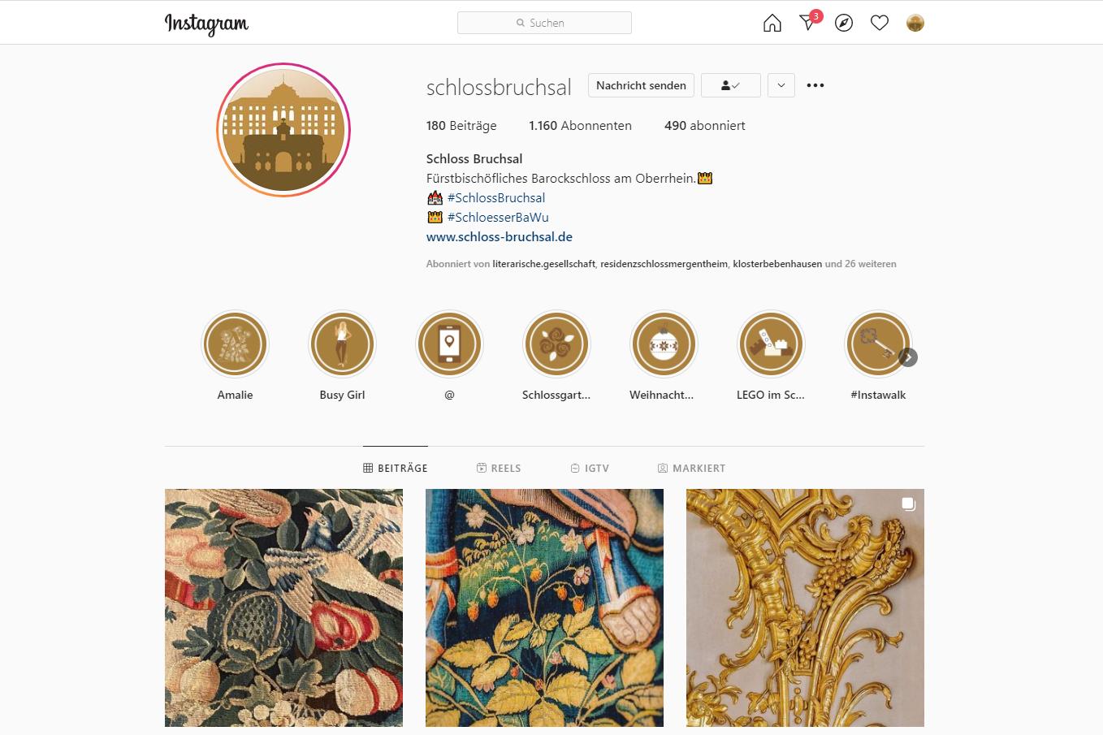
Task: Open the #SchloesserBaWu hashtag
Action: click(x=498, y=218)
